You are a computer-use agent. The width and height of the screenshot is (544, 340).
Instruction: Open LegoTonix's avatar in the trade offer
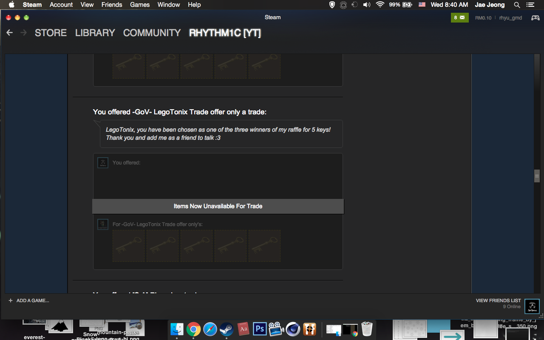tap(102, 224)
